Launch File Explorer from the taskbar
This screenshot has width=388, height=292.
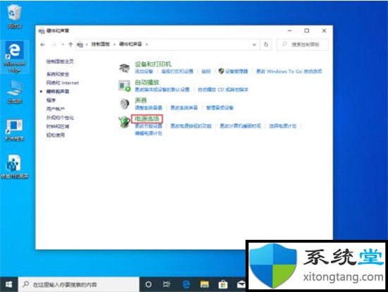(205, 284)
